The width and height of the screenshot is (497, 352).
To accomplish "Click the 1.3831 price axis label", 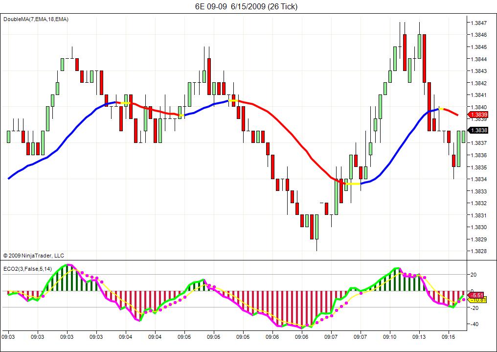I will 478,215.
